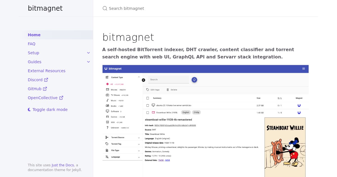
Task: Select the All content type asterisk icon
Action: click(x=107, y=84)
